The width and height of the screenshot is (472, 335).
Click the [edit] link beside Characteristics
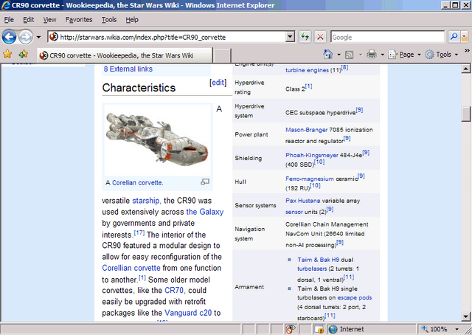pyautogui.click(x=218, y=83)
